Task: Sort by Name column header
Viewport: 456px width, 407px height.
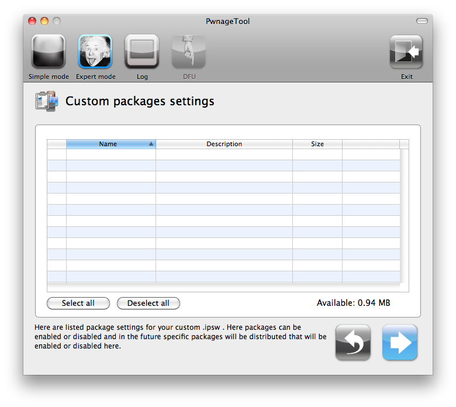Action: coord(111,144)
